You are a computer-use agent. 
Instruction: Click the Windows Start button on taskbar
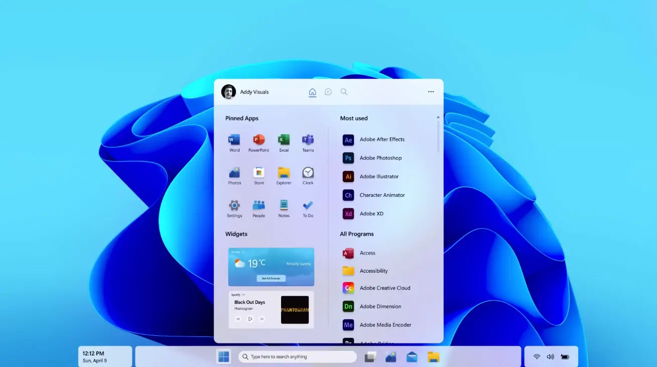tap(224, 356)
